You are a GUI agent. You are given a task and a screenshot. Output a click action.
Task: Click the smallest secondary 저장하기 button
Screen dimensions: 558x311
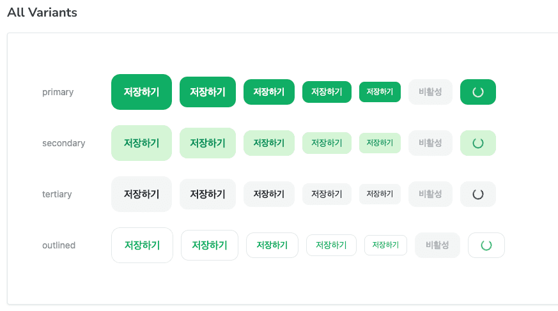click(x=380, y=143)
